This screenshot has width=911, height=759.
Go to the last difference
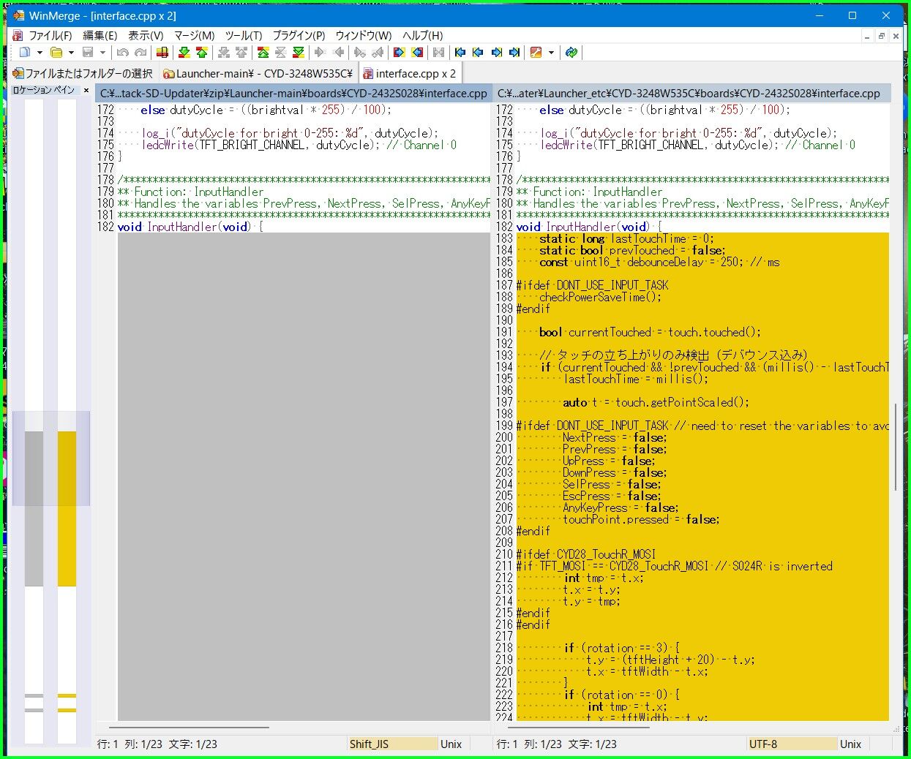click(x=299, y=53)
